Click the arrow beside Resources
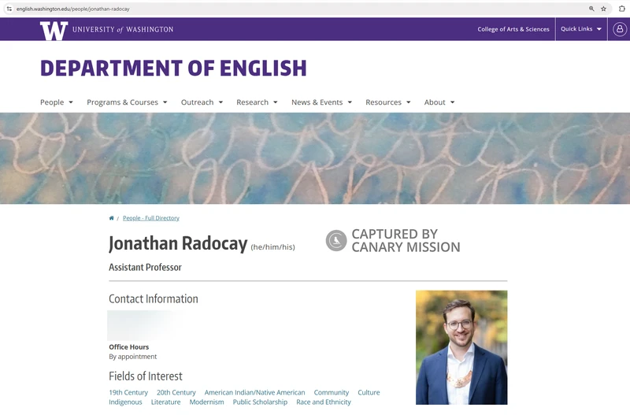Screen dimensions: 630x415 pos(408,102)
